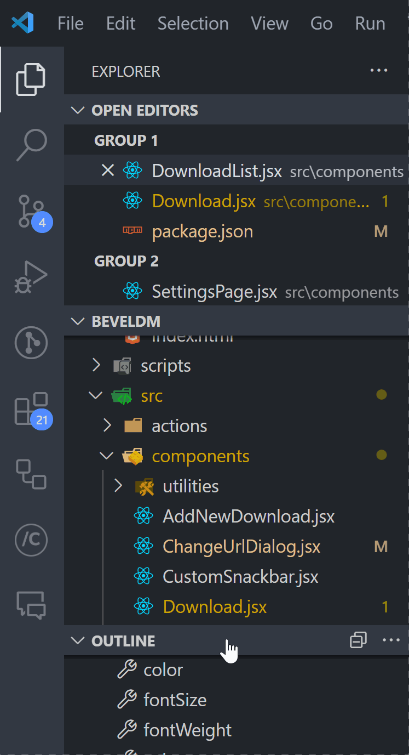Open Extensions view with 21 badge

coord(31,409)
